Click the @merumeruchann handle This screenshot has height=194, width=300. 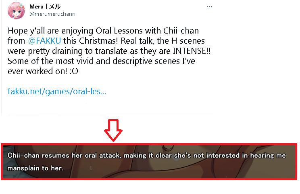[52, 14]
